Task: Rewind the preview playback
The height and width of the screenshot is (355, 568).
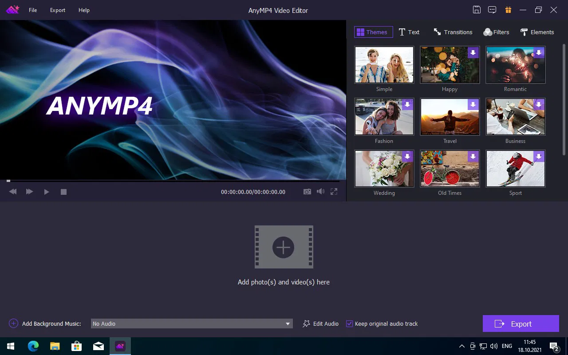Action: 13,192
